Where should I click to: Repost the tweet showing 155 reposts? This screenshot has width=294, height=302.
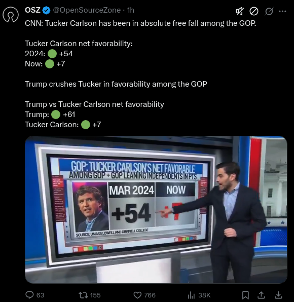click(x=83, y=295)
